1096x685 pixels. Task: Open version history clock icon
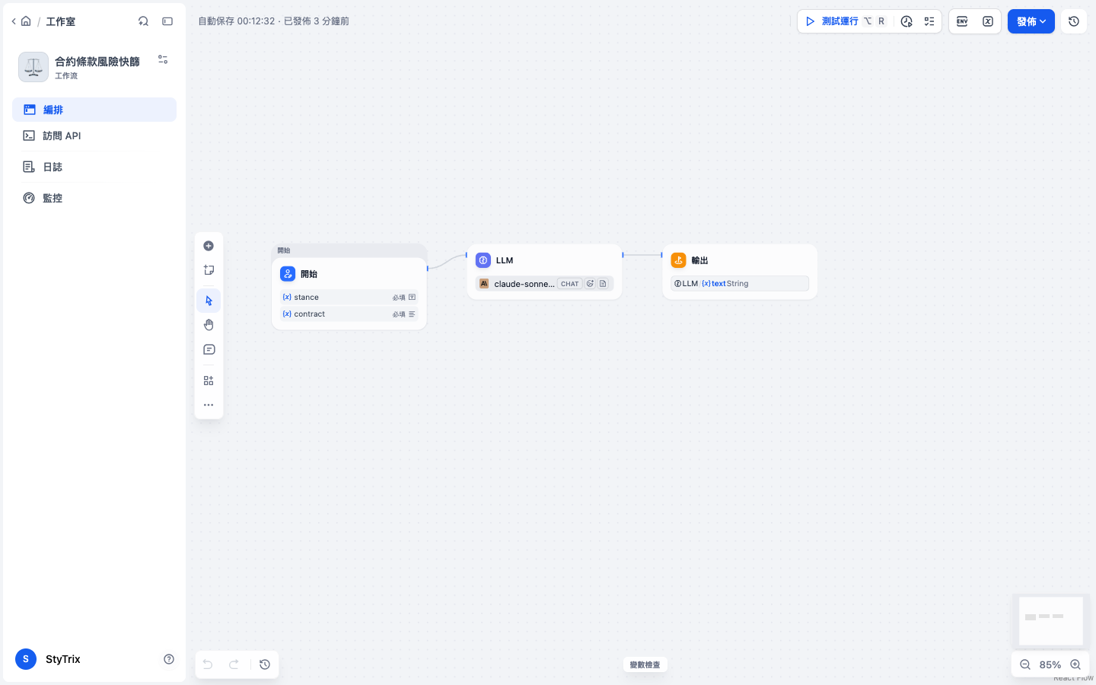click(1074, 21)
